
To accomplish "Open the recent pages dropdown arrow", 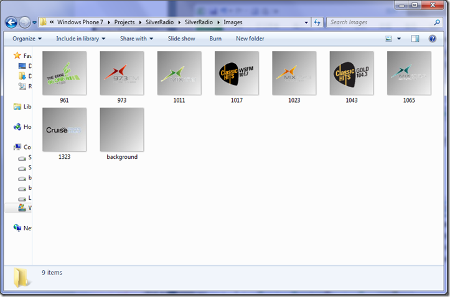I will 34,22.
